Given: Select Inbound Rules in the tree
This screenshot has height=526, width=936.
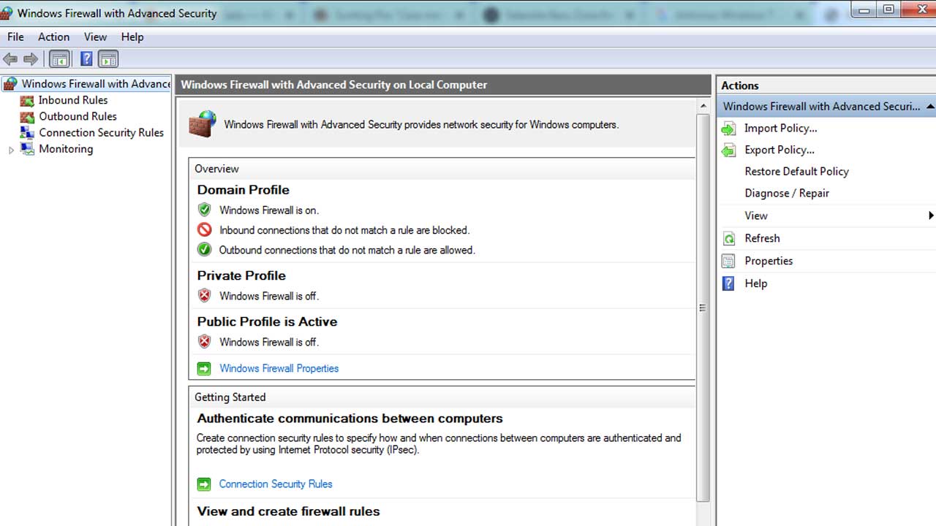Looking at the screenshot, I should click(72, 100).
